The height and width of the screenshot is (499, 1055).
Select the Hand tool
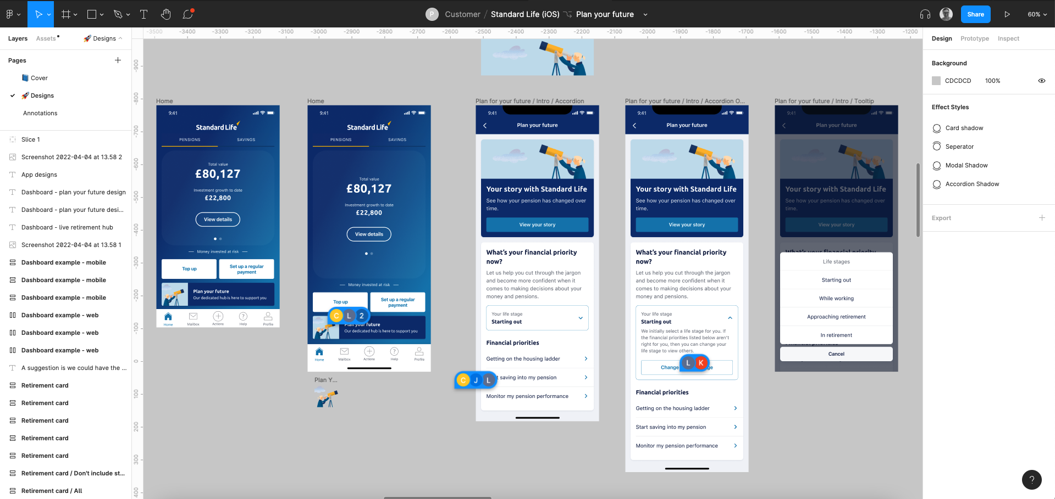click(165, 14)
